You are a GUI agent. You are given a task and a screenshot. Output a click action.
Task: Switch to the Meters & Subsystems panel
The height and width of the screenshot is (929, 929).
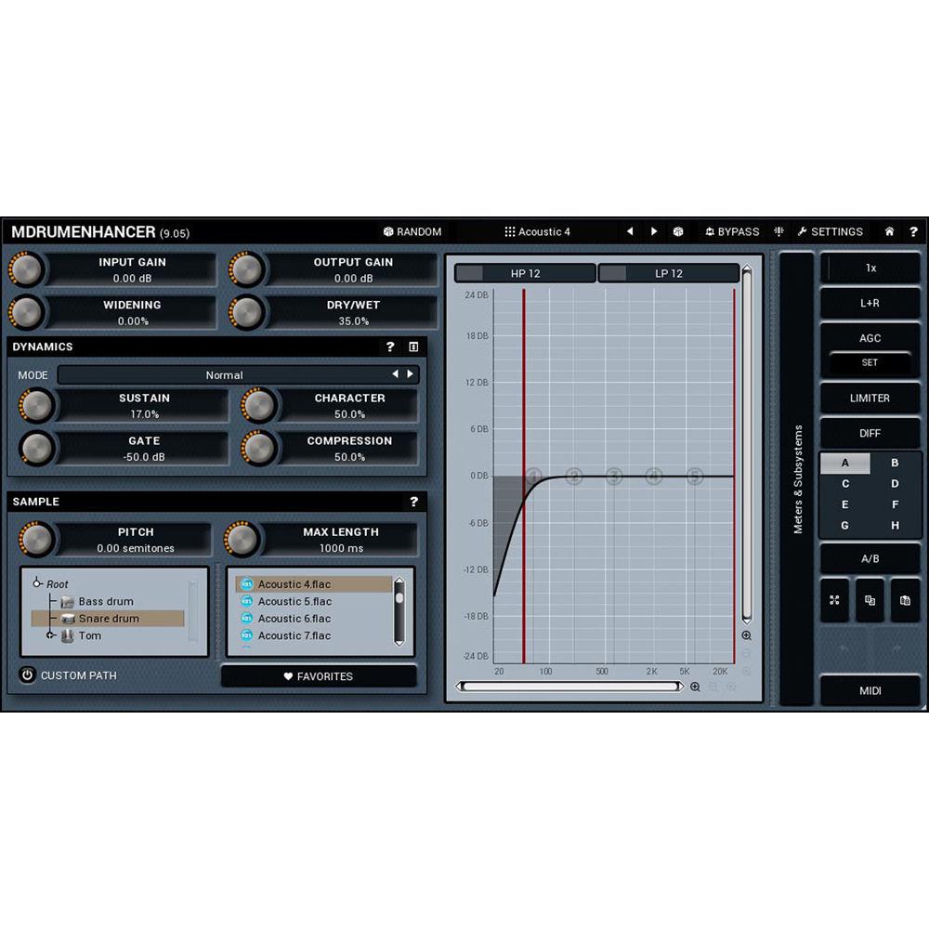click(797, 478)
